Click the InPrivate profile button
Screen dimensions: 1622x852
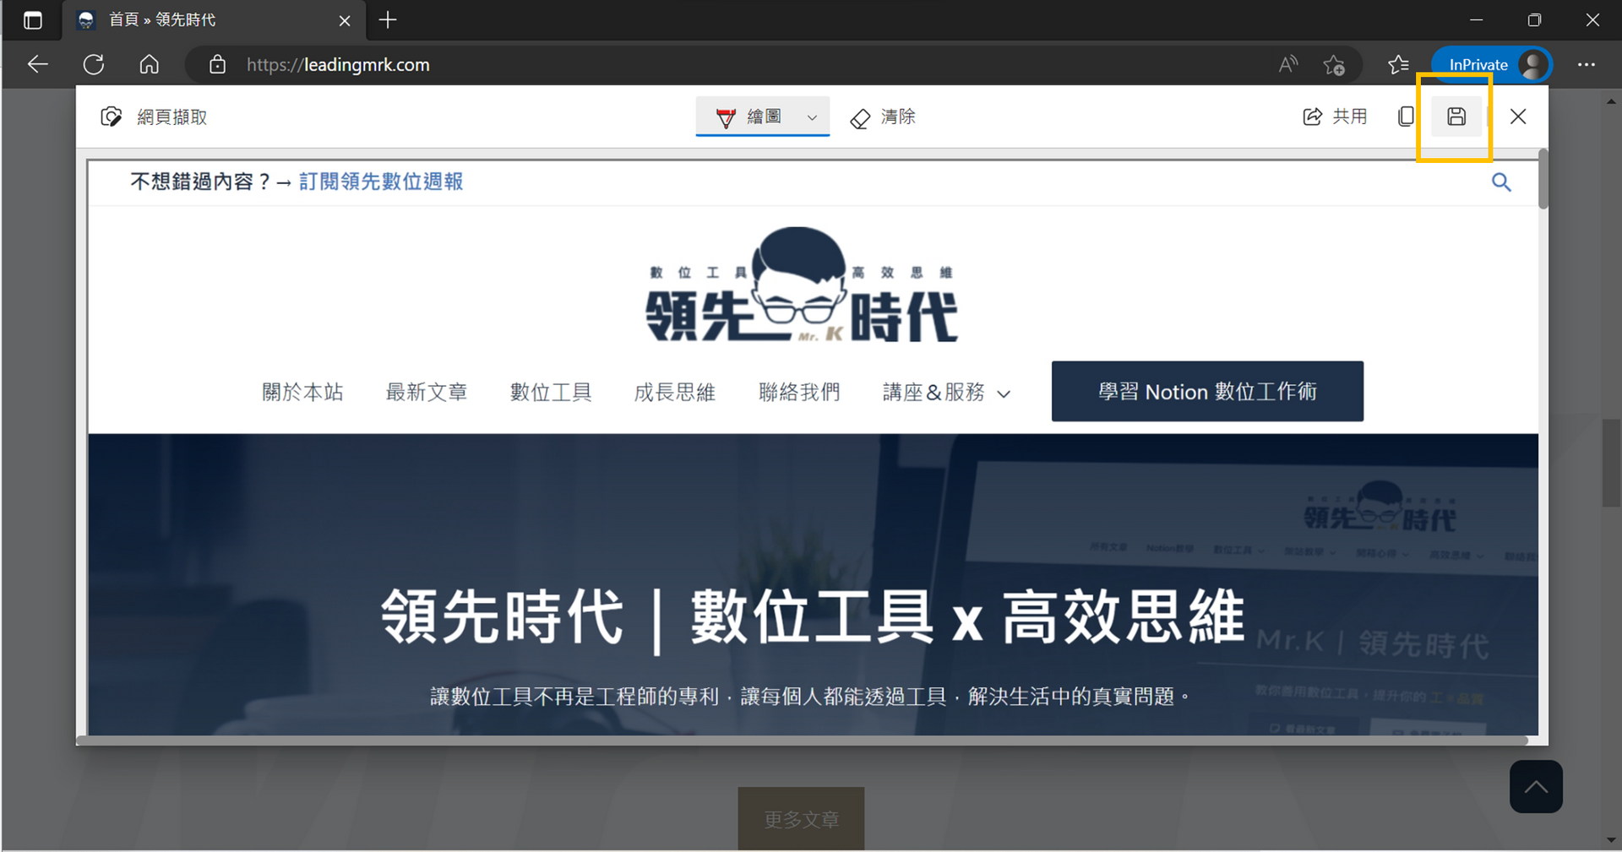pyautogui.click(x=1491, y=64)
